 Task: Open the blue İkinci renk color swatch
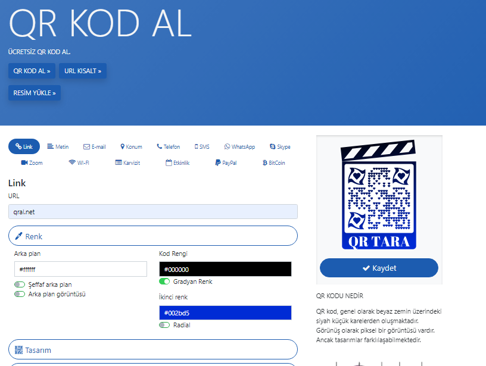coord(225,312)
